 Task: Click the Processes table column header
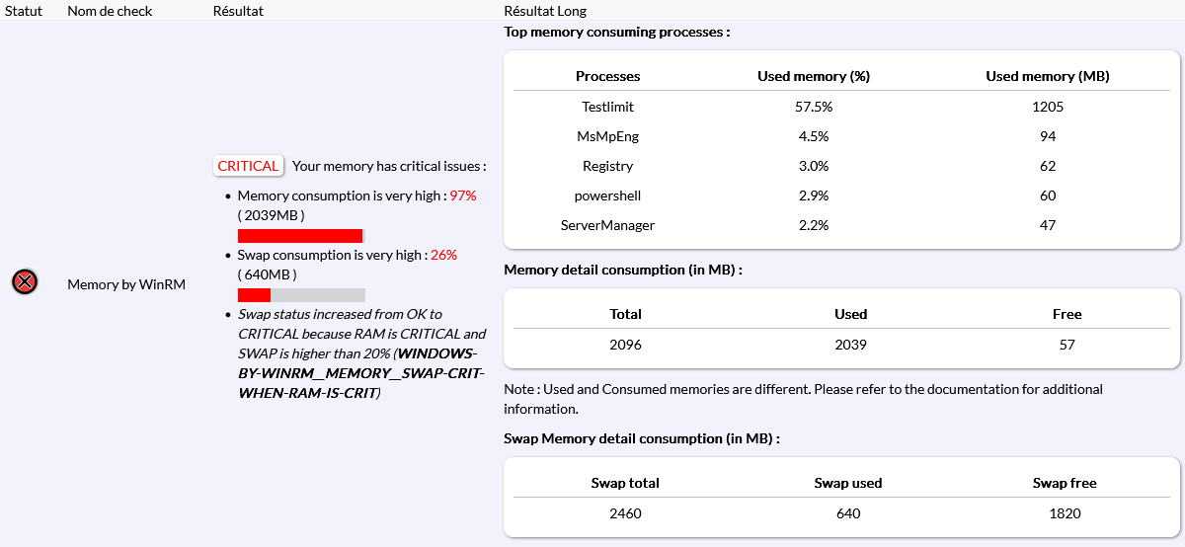[607, 76]
